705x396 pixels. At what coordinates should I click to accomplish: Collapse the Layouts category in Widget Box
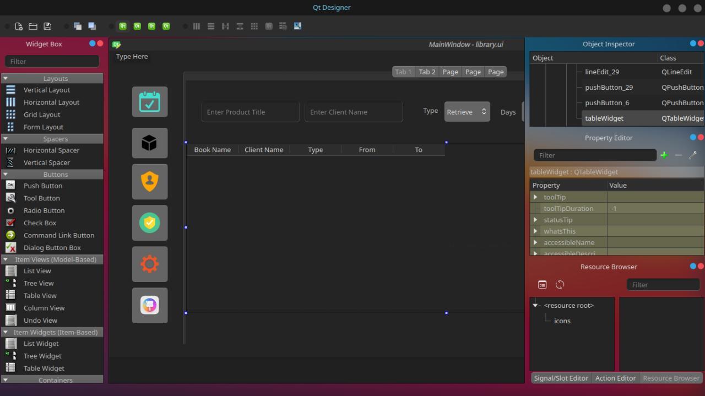[6, 79]
